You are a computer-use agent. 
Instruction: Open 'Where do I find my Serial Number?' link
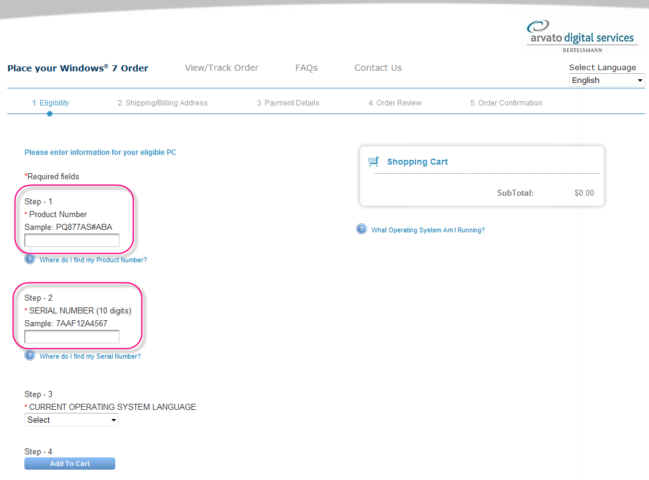(90, 356)
